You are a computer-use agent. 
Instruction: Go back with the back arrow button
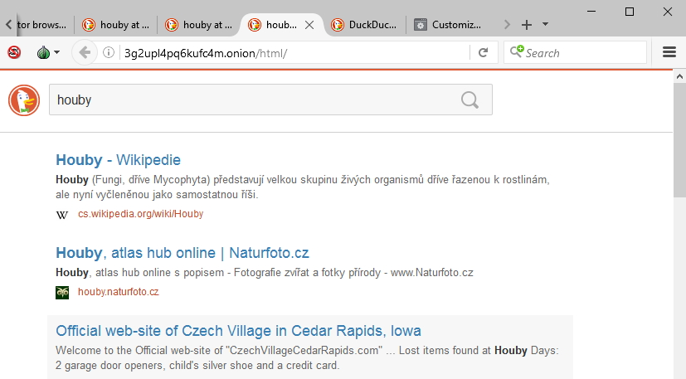point(85,53)
